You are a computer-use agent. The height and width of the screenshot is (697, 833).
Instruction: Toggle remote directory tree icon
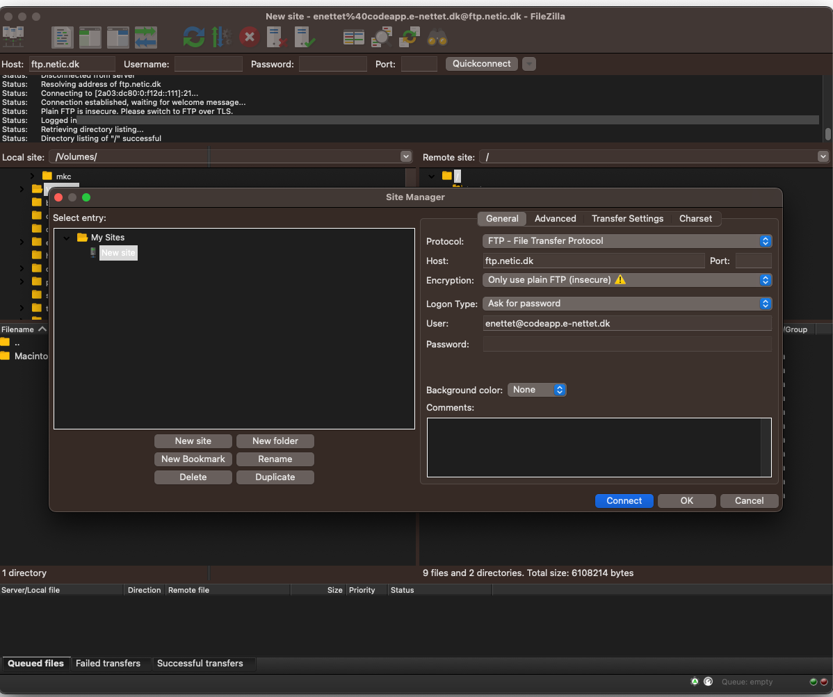118,37
